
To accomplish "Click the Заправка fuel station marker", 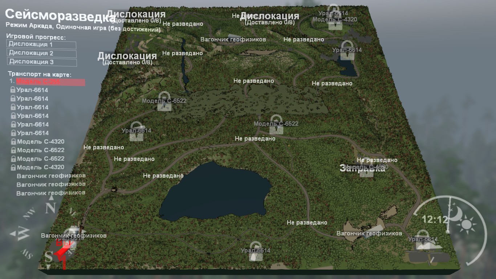I will point(362,169).
